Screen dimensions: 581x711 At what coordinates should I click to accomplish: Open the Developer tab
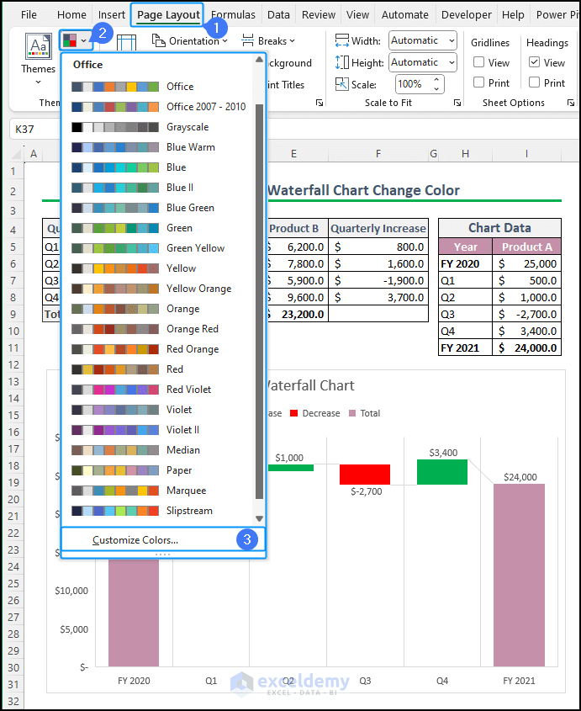tap(467, 15)
